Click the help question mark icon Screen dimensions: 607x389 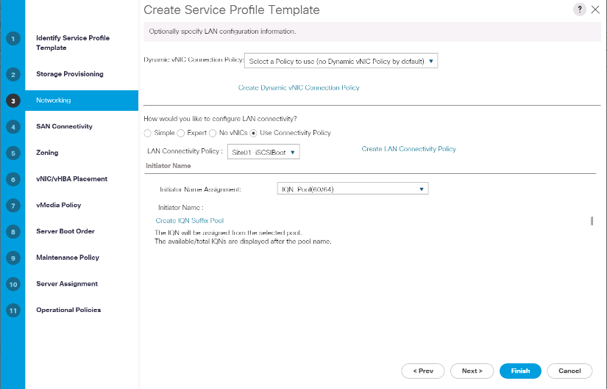coord(580,10)
